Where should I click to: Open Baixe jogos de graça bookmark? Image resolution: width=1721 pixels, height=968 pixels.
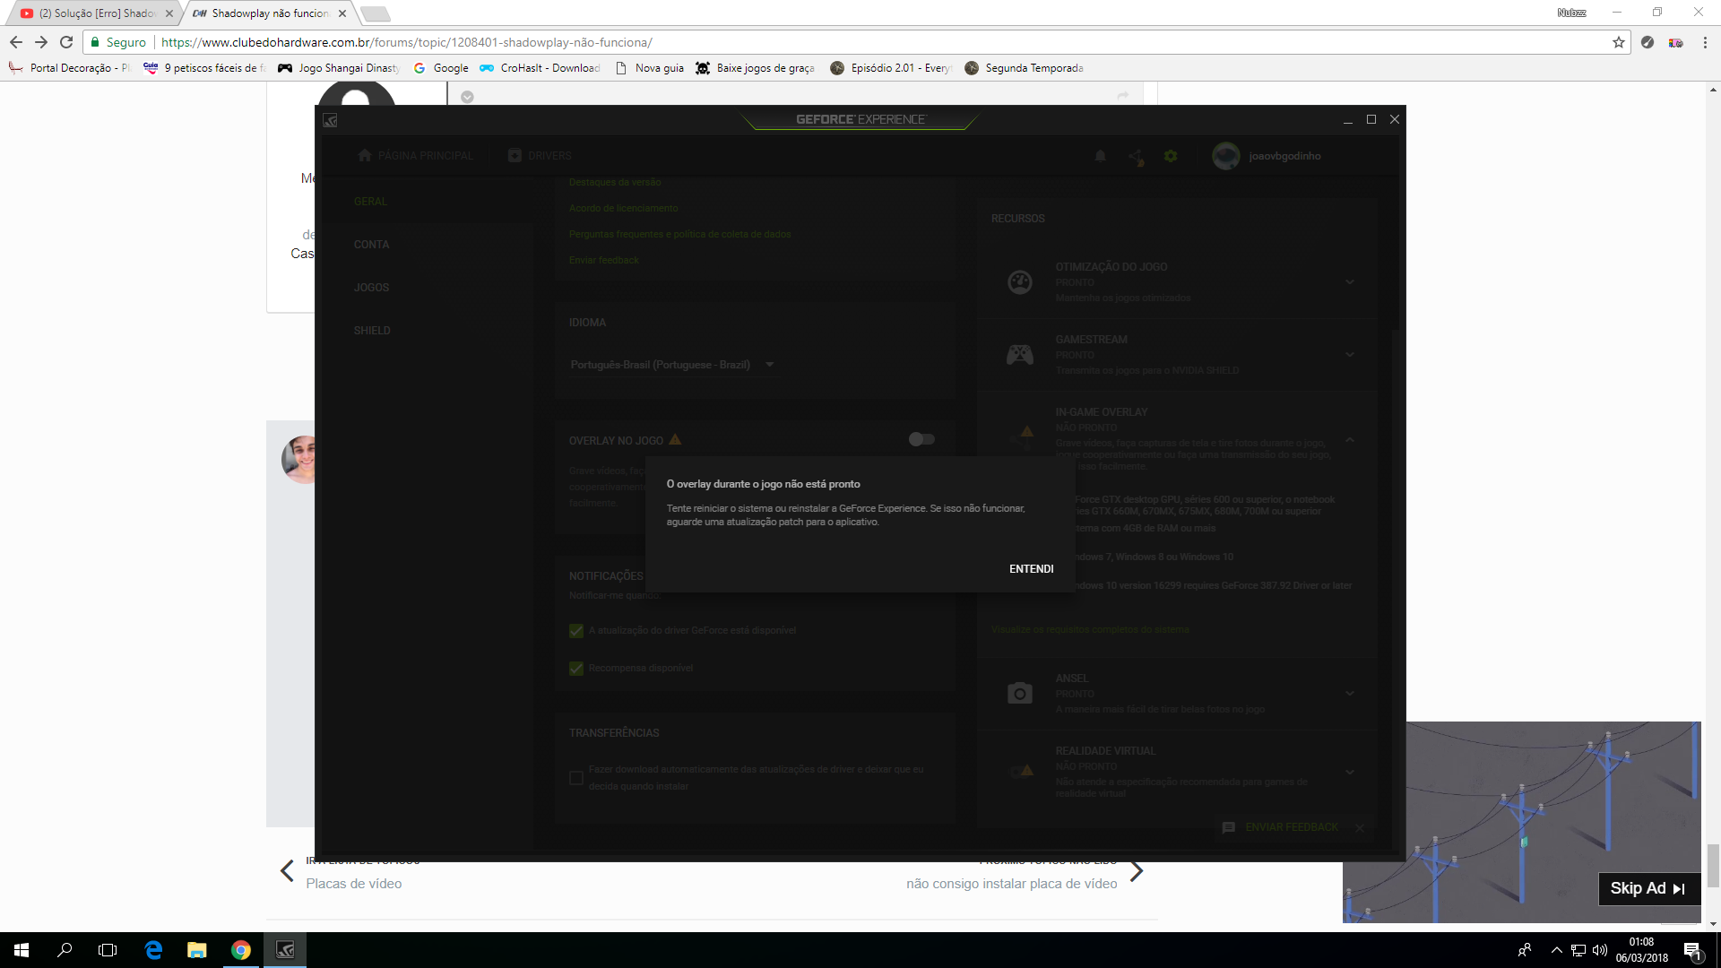tap(756, 68)
